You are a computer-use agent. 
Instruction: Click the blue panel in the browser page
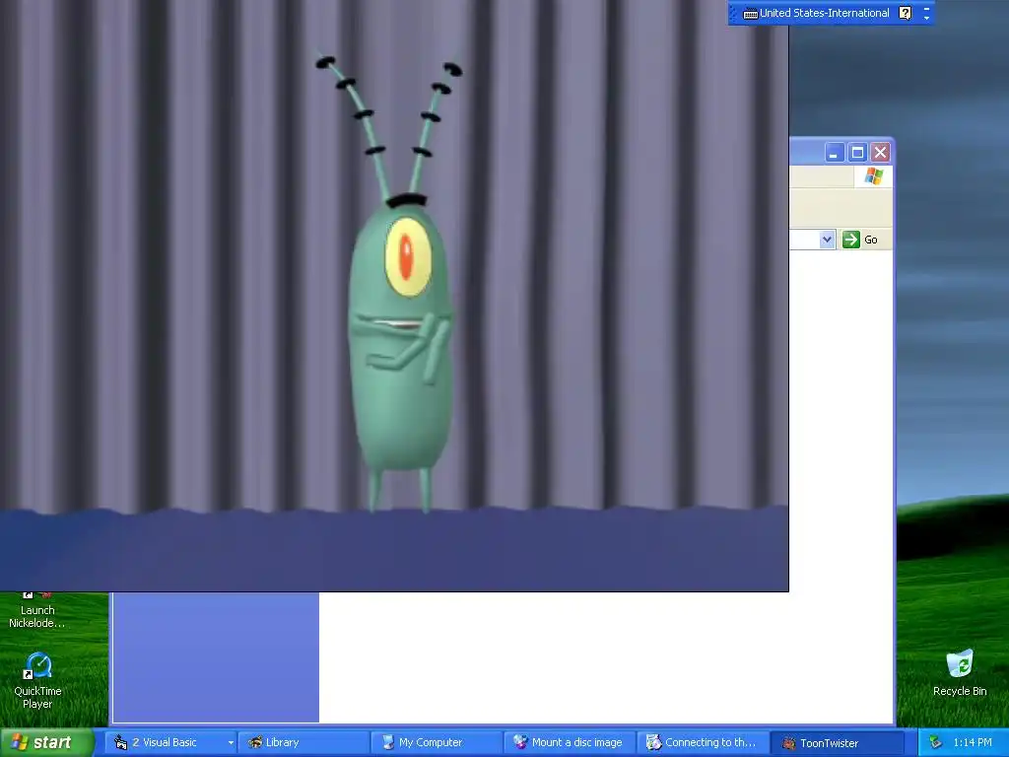216,656
